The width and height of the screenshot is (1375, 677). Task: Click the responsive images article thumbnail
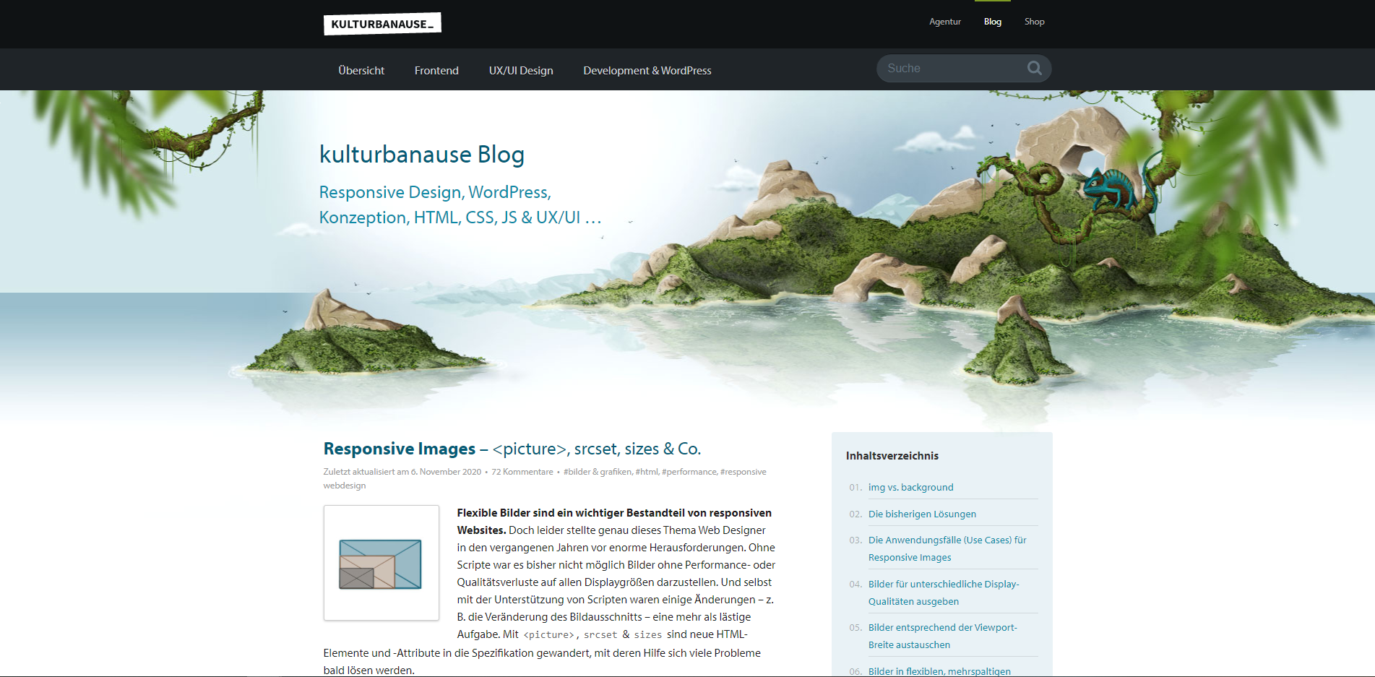[381, 563]
